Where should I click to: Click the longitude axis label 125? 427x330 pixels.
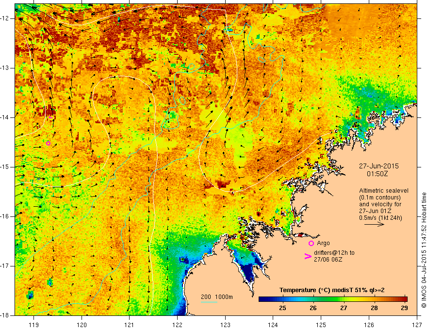pyautogui.click(x=321, y=325)
